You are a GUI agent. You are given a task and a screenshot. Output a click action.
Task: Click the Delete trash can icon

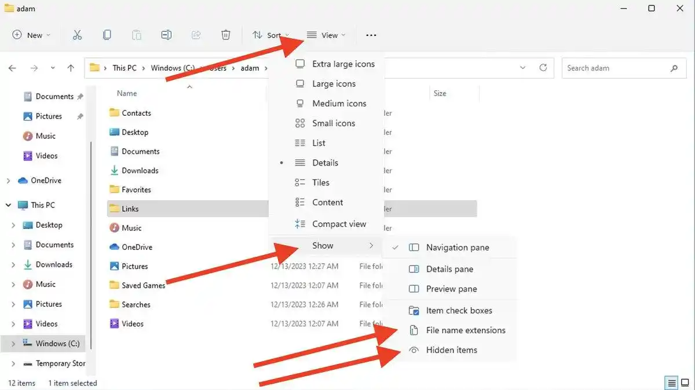(x=226, y=35)
